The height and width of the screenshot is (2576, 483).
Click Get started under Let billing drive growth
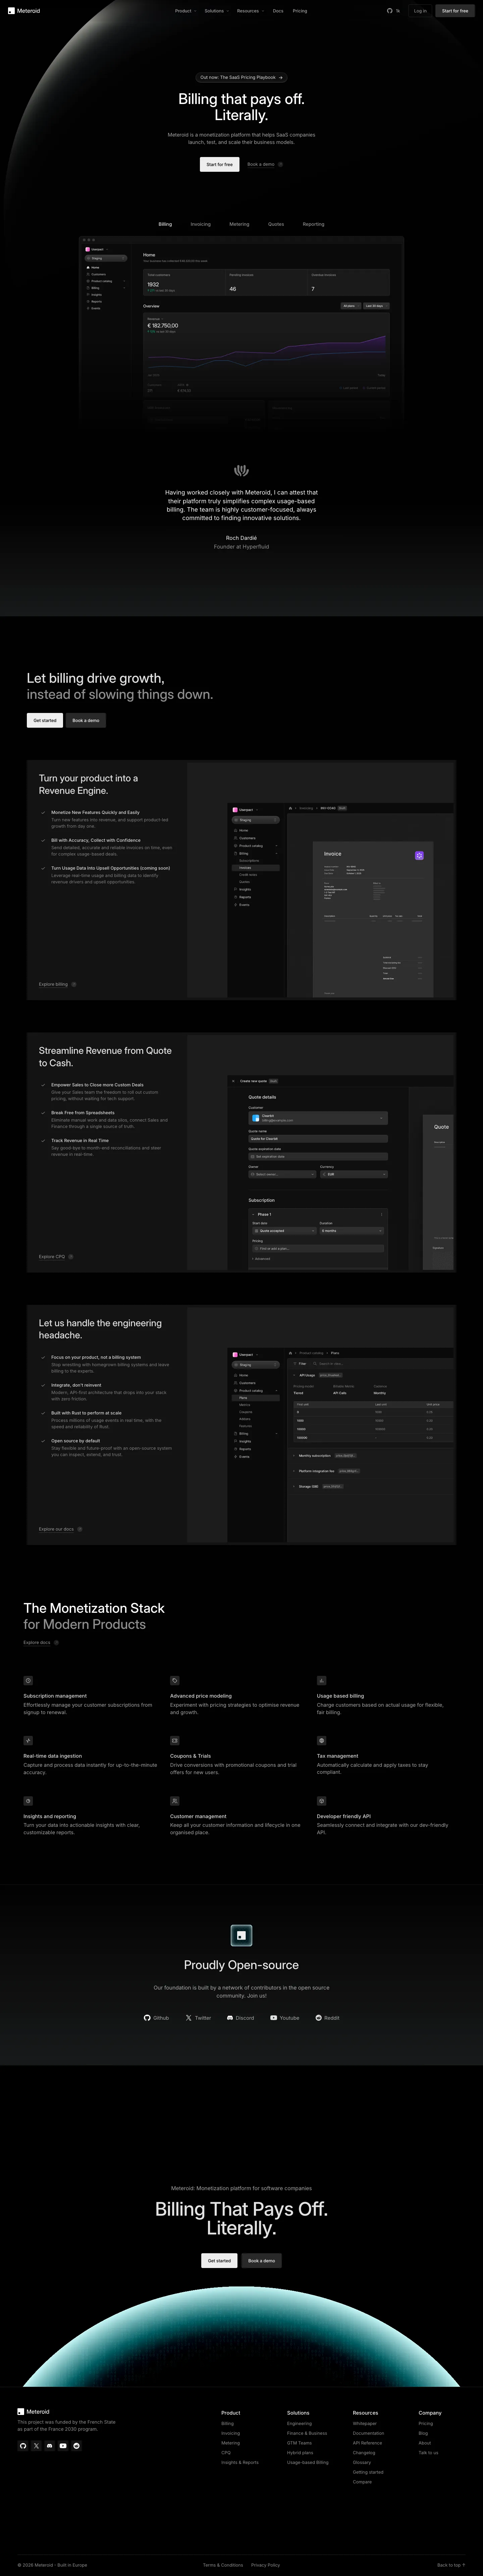point(45,720)
